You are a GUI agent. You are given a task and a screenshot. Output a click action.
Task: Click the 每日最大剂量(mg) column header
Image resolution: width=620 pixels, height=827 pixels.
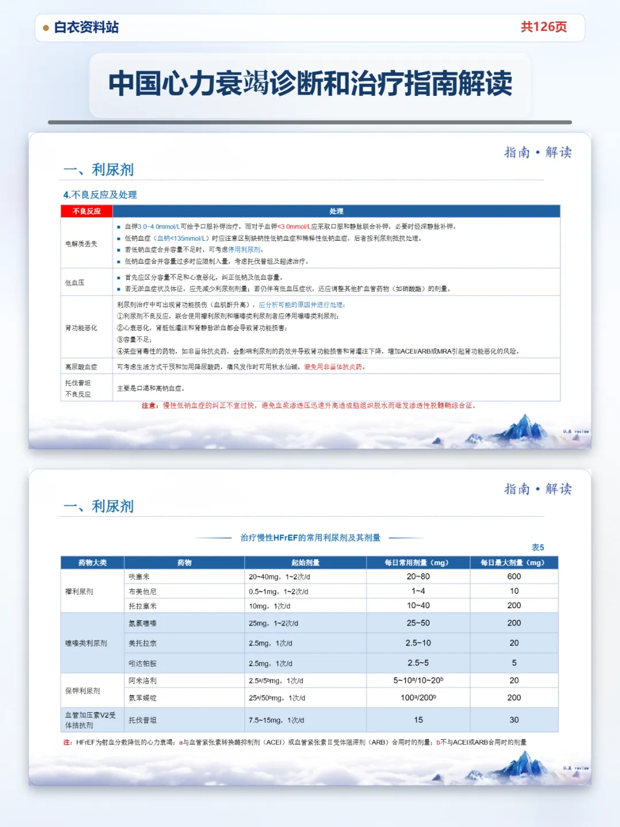514,562
